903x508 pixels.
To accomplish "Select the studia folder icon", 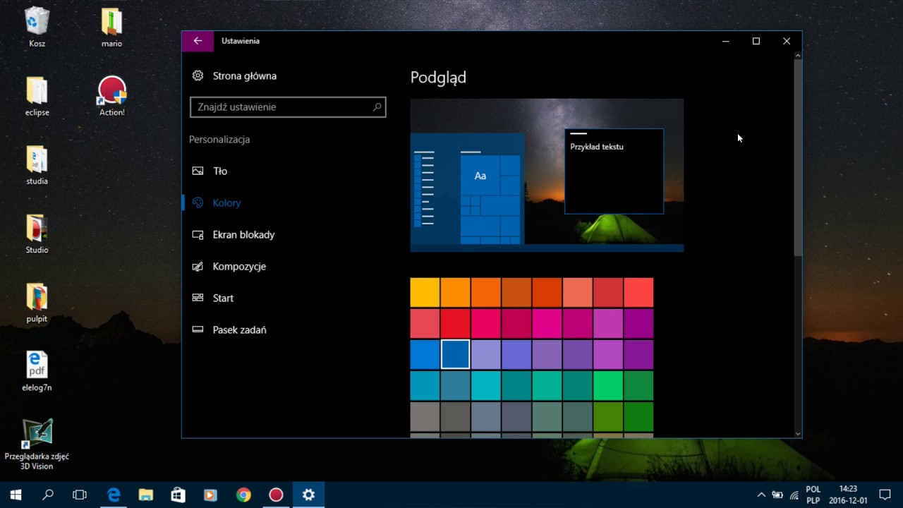I will (37, 165).
